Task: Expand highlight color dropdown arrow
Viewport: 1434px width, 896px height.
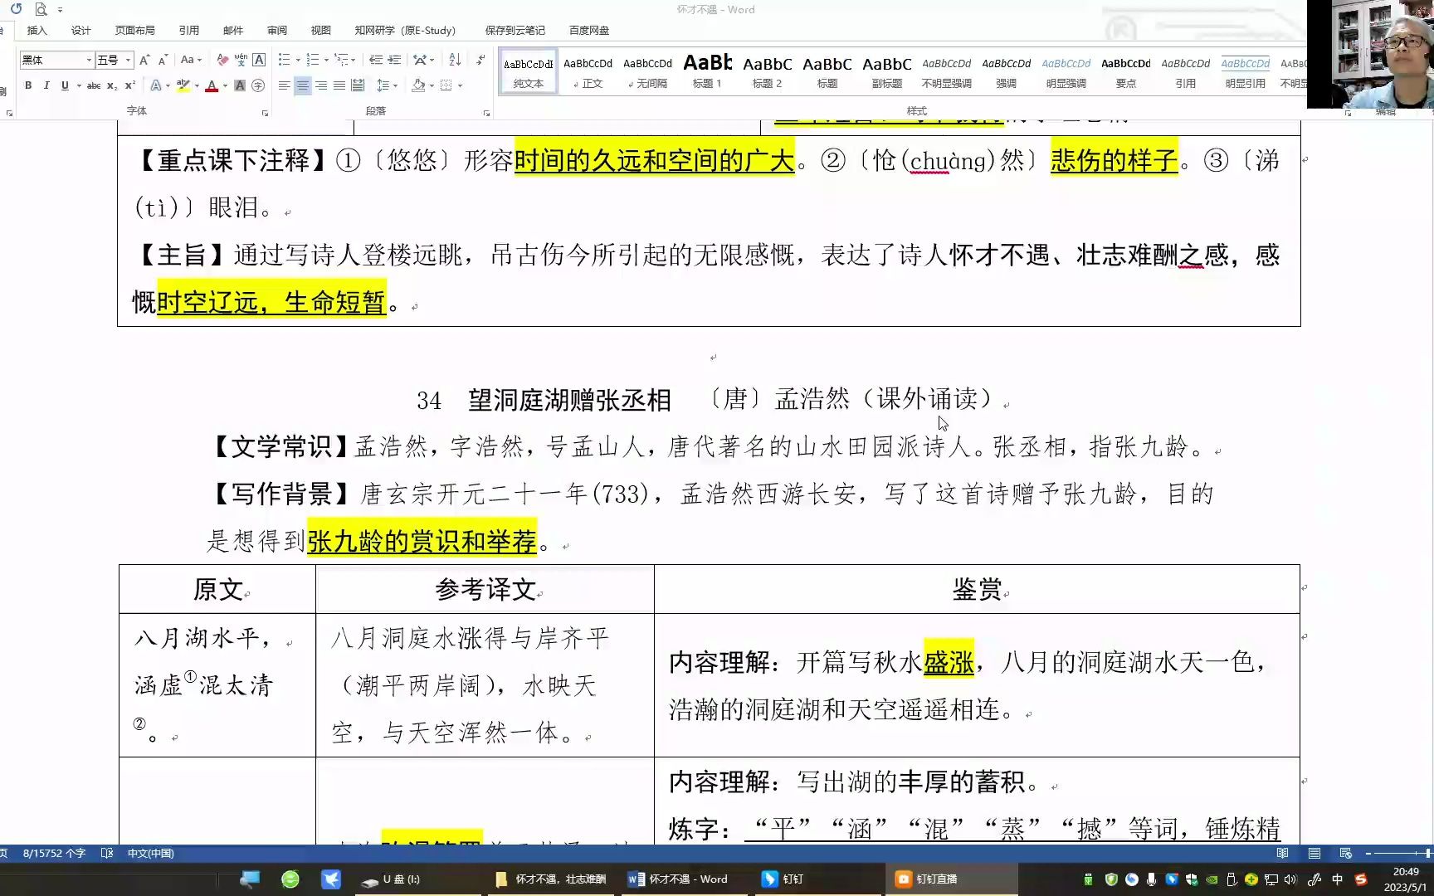Action: click(x=197, y=85)
